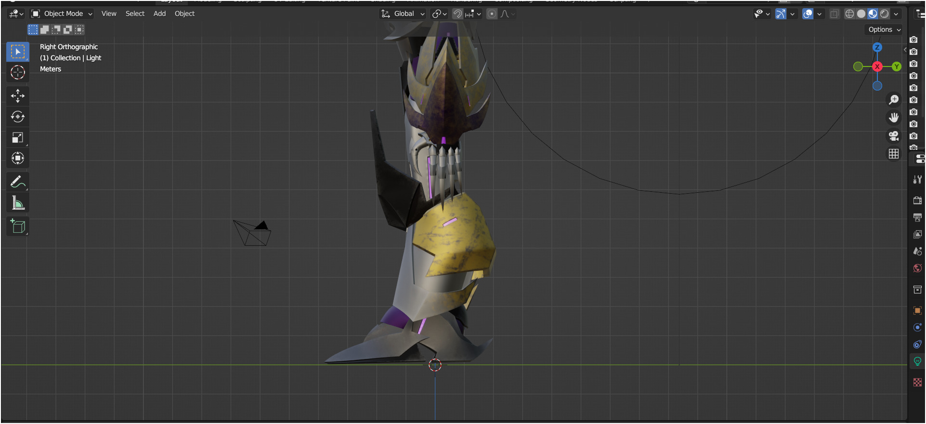Image resolution: width=926 pixels, height=424 pixels.
Task: Open the editor type dropdown
Action: (16, 14)
